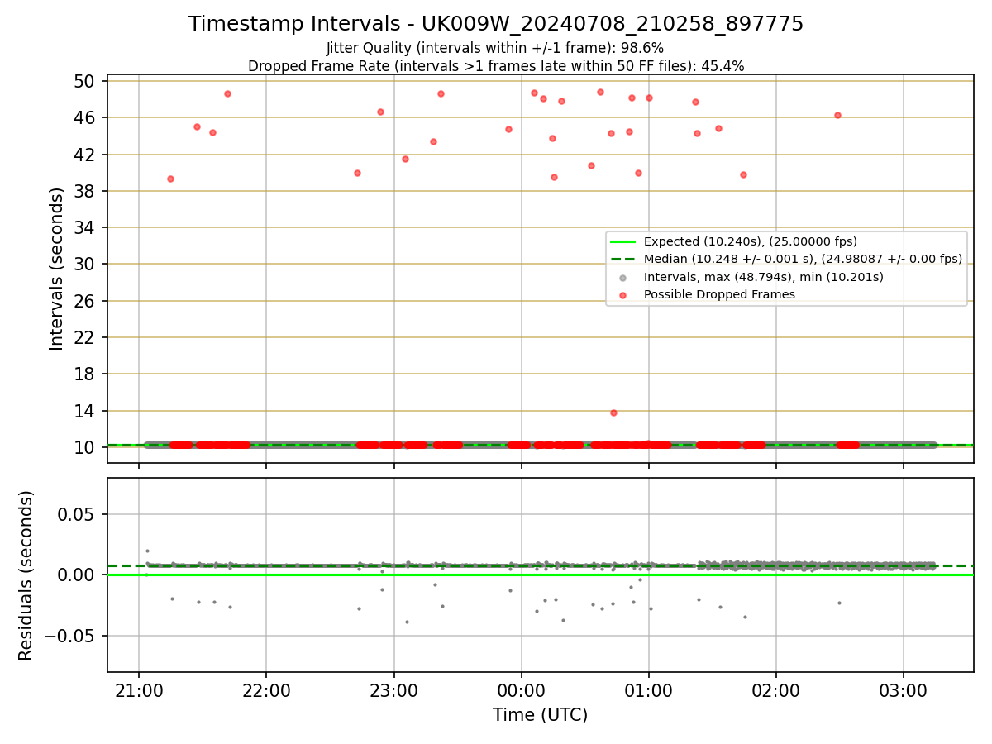Screen dimensions: 992x744
Task: Click the 'Median (10.248 +/- 0.001 s)' legend entry text
Action: pos(804,259)
